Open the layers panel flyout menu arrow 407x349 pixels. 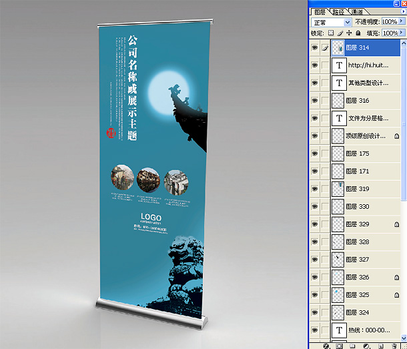404,11
